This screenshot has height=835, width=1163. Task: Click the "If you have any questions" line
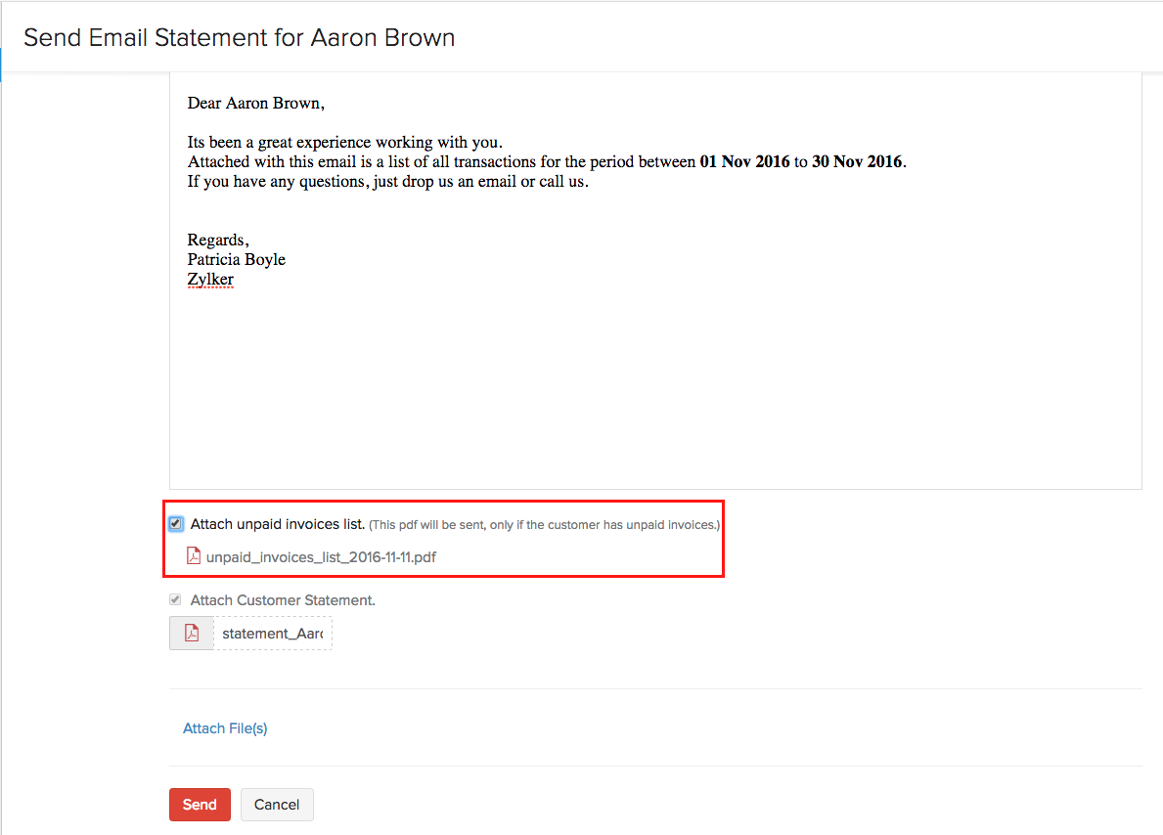387,182
